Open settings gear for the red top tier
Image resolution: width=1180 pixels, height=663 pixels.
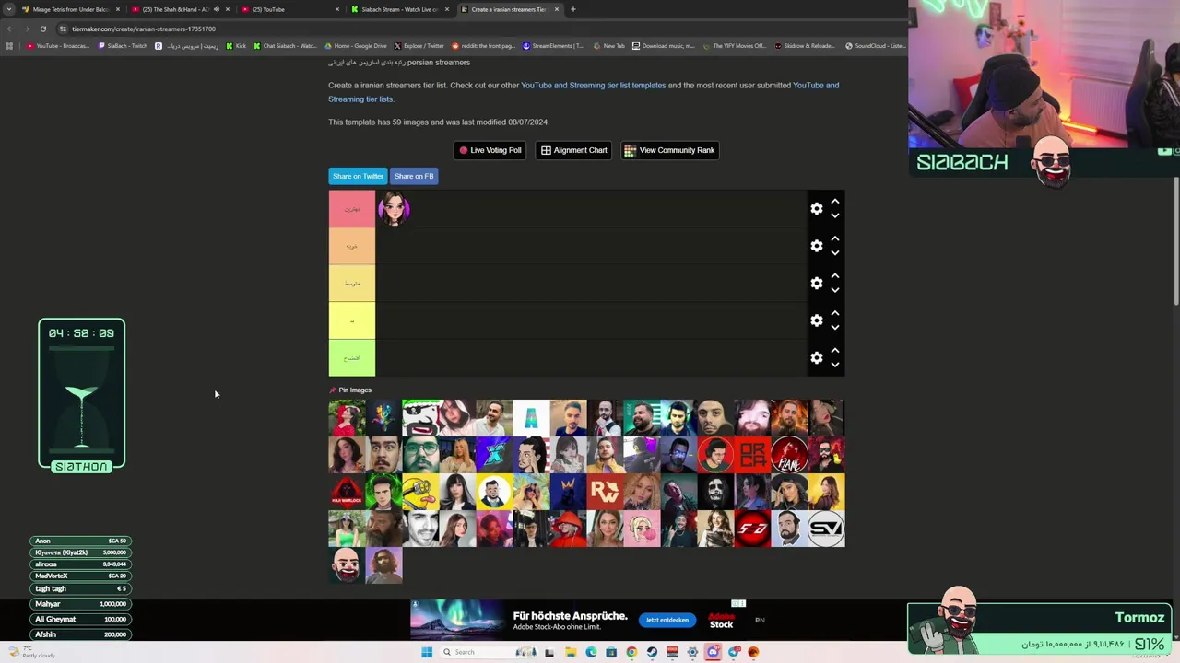pos(816,209)
